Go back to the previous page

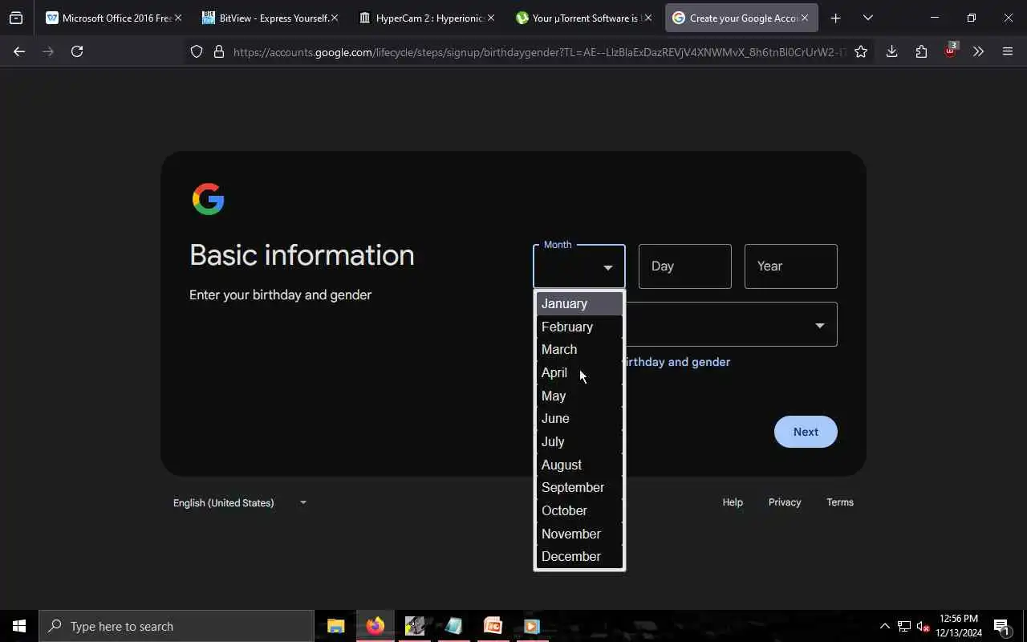click(19, 51)
